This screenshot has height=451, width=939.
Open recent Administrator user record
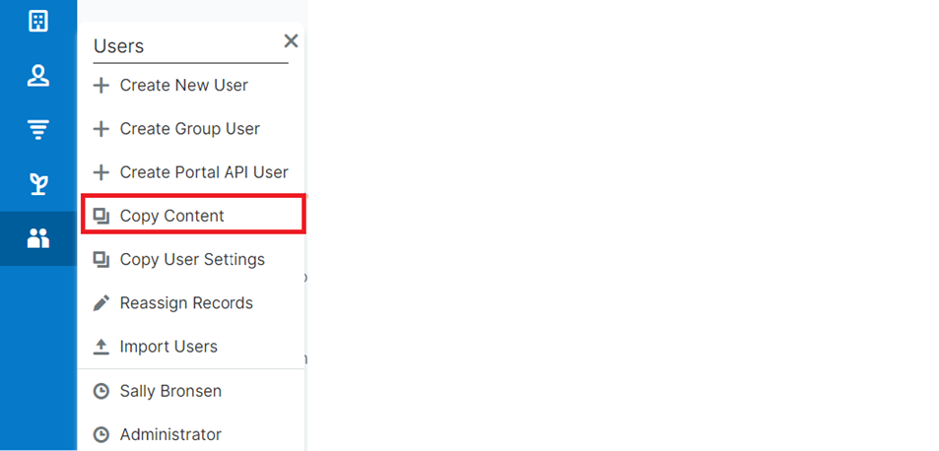[170, 434]
